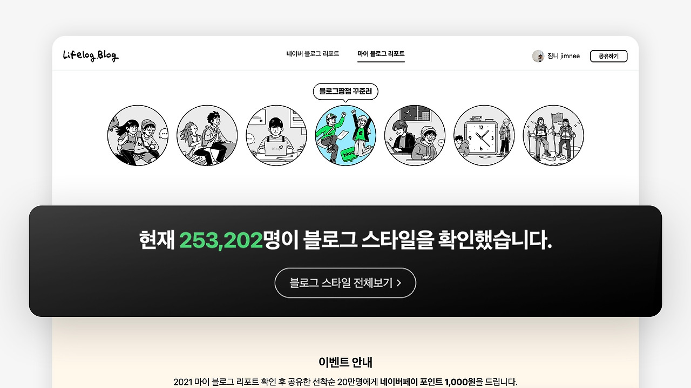Pick the night window laptop illustration
Image resolution: width=691 pixels, height=388 pixels.
tap(415, 135)
